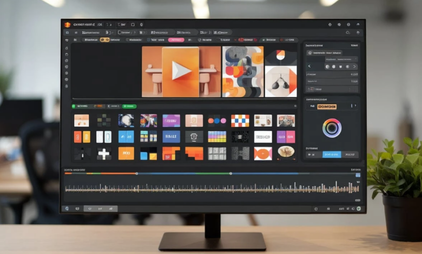422x254 pixels.
Task: Select the left segment beside the blue highlighted option
Action: pos(314,155)
